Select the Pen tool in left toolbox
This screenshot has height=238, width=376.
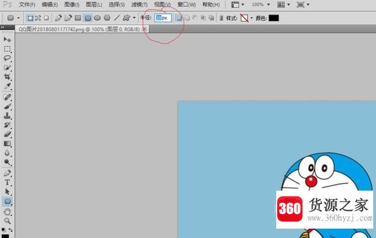tap(7, 173)
